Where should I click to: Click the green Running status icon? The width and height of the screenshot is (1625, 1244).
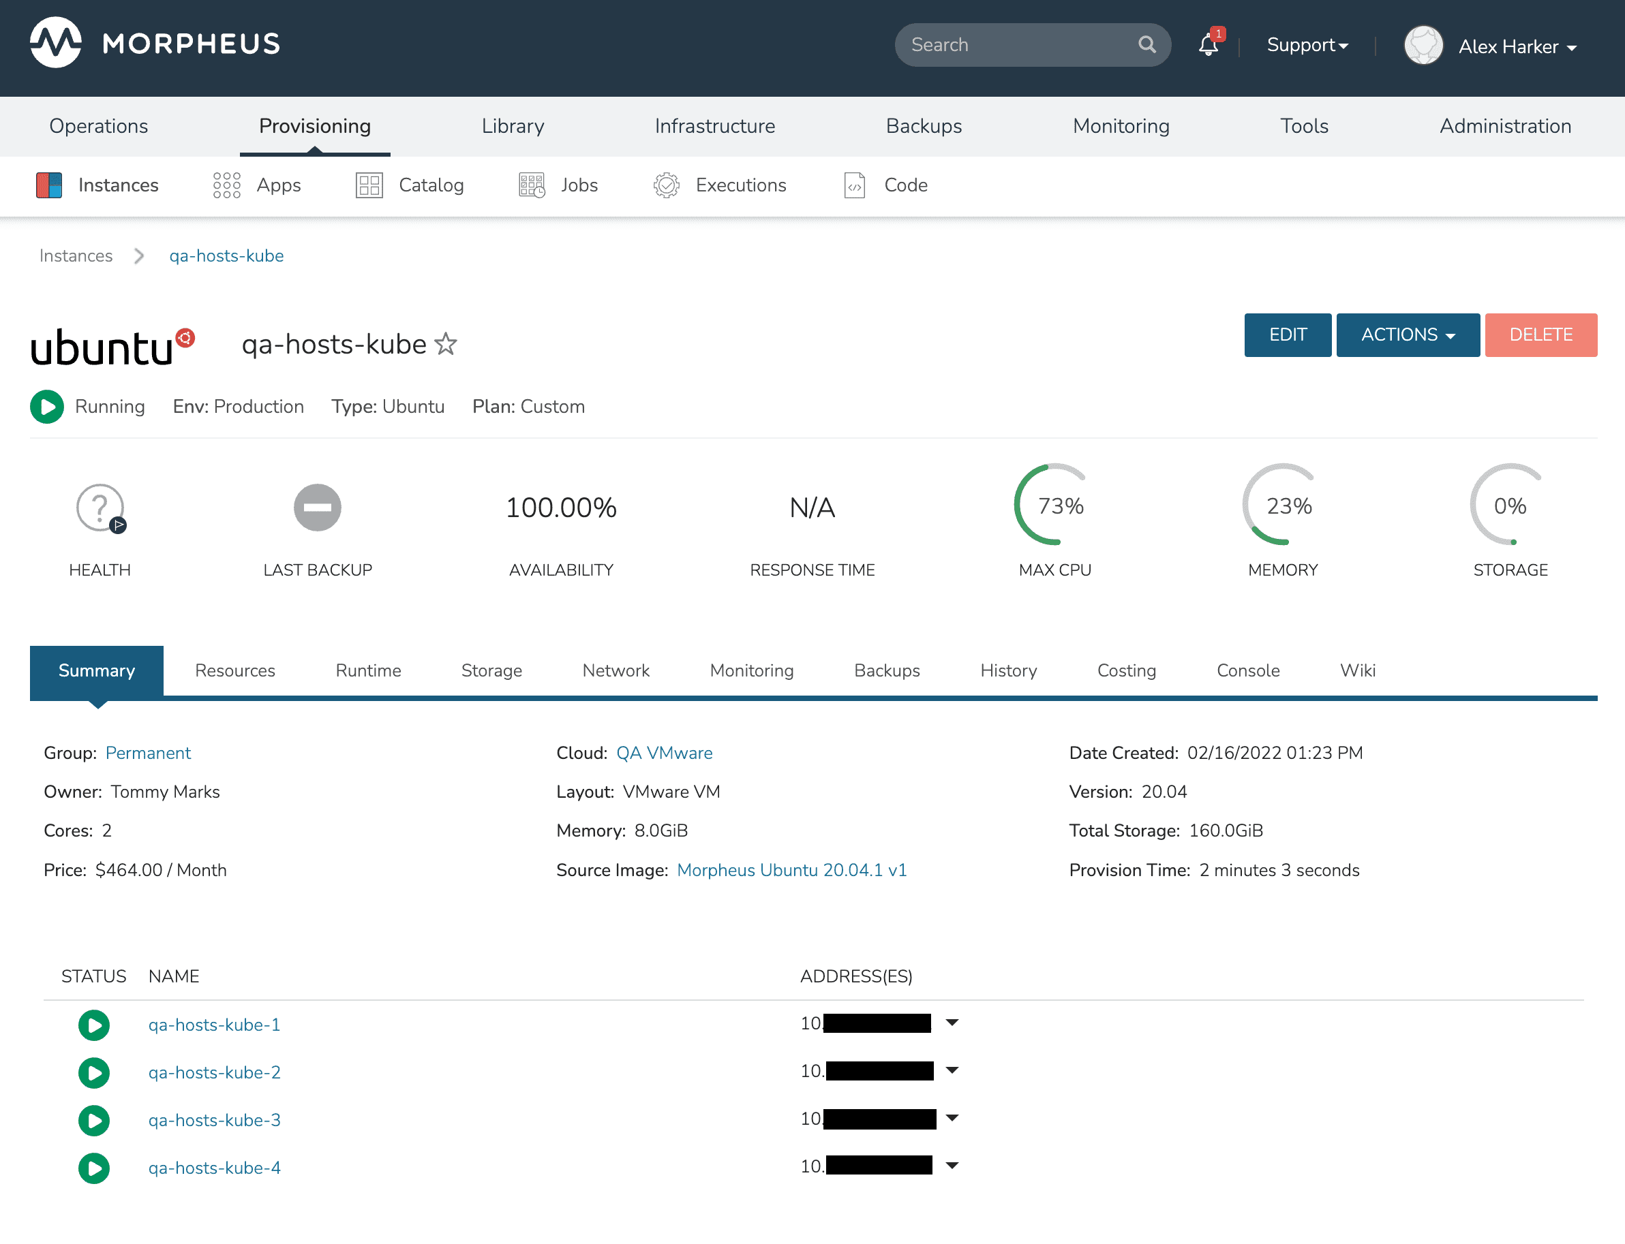pos(46,407)
